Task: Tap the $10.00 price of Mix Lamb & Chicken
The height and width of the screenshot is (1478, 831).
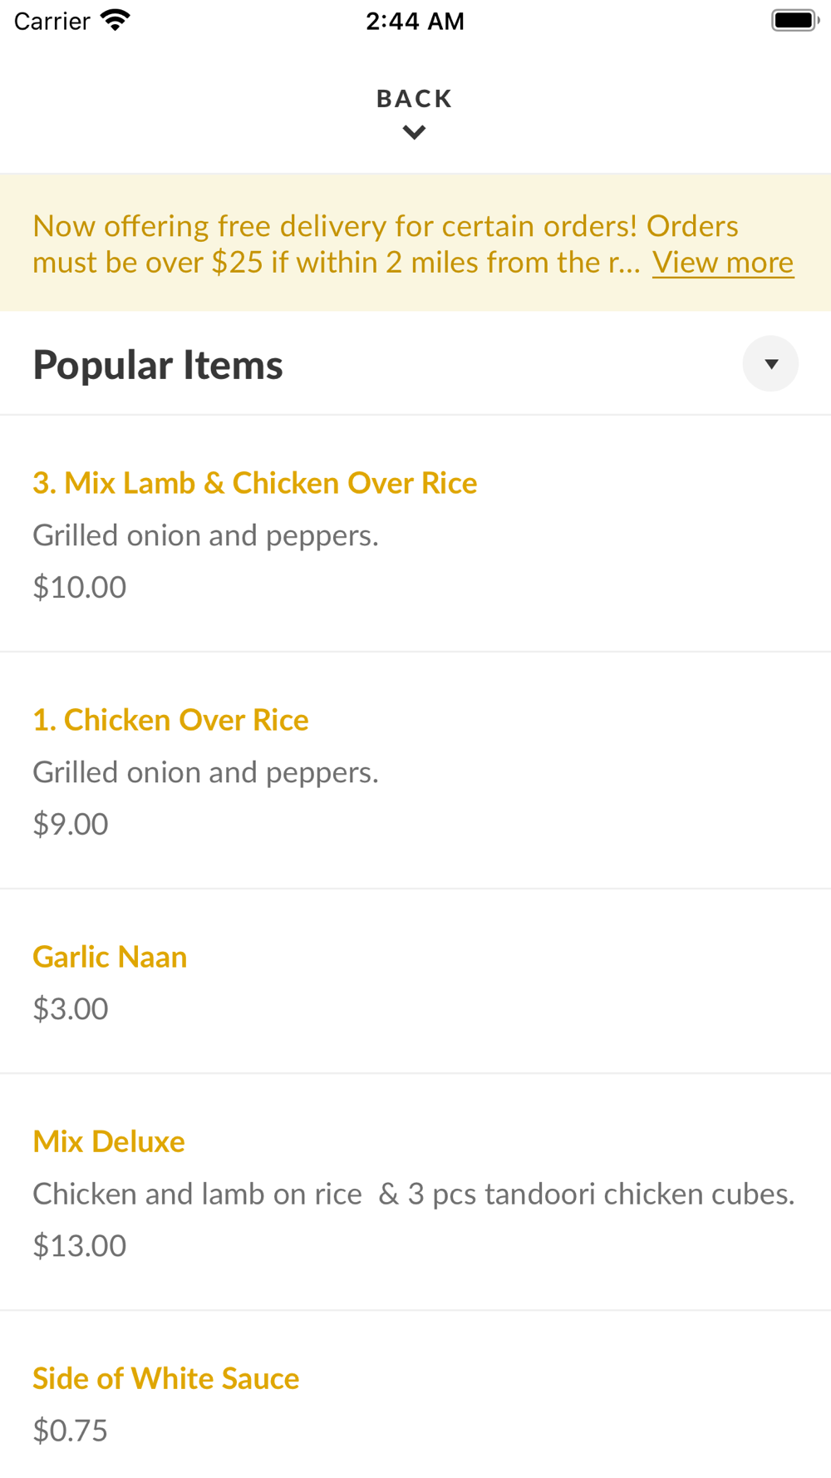Action: 80,587
